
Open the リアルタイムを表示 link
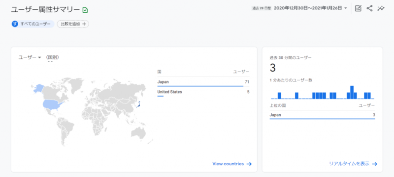point(349,164)
